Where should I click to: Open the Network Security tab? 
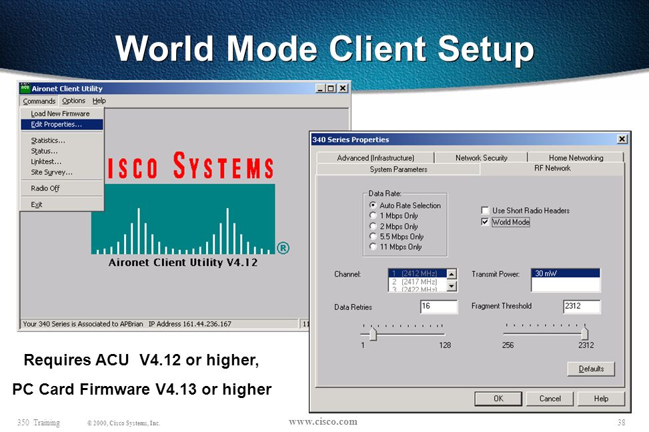482,157
